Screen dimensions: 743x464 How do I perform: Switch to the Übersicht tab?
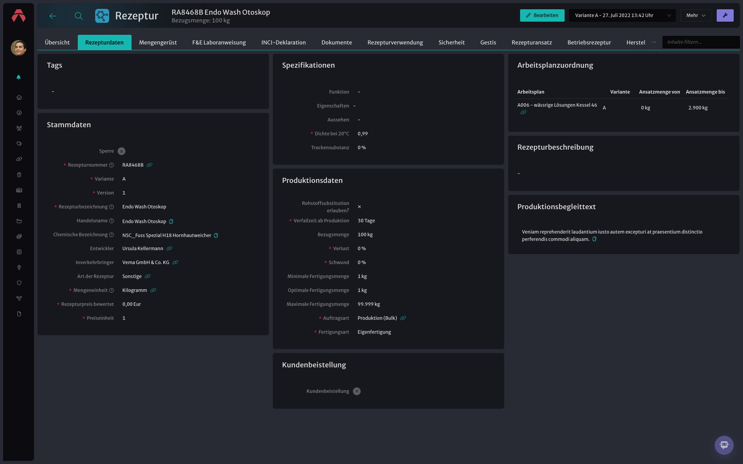pyautogui.click(x=57, y=43)
